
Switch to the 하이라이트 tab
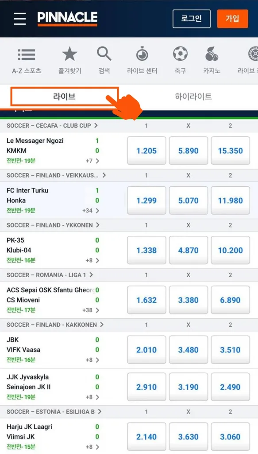point(193,96)
